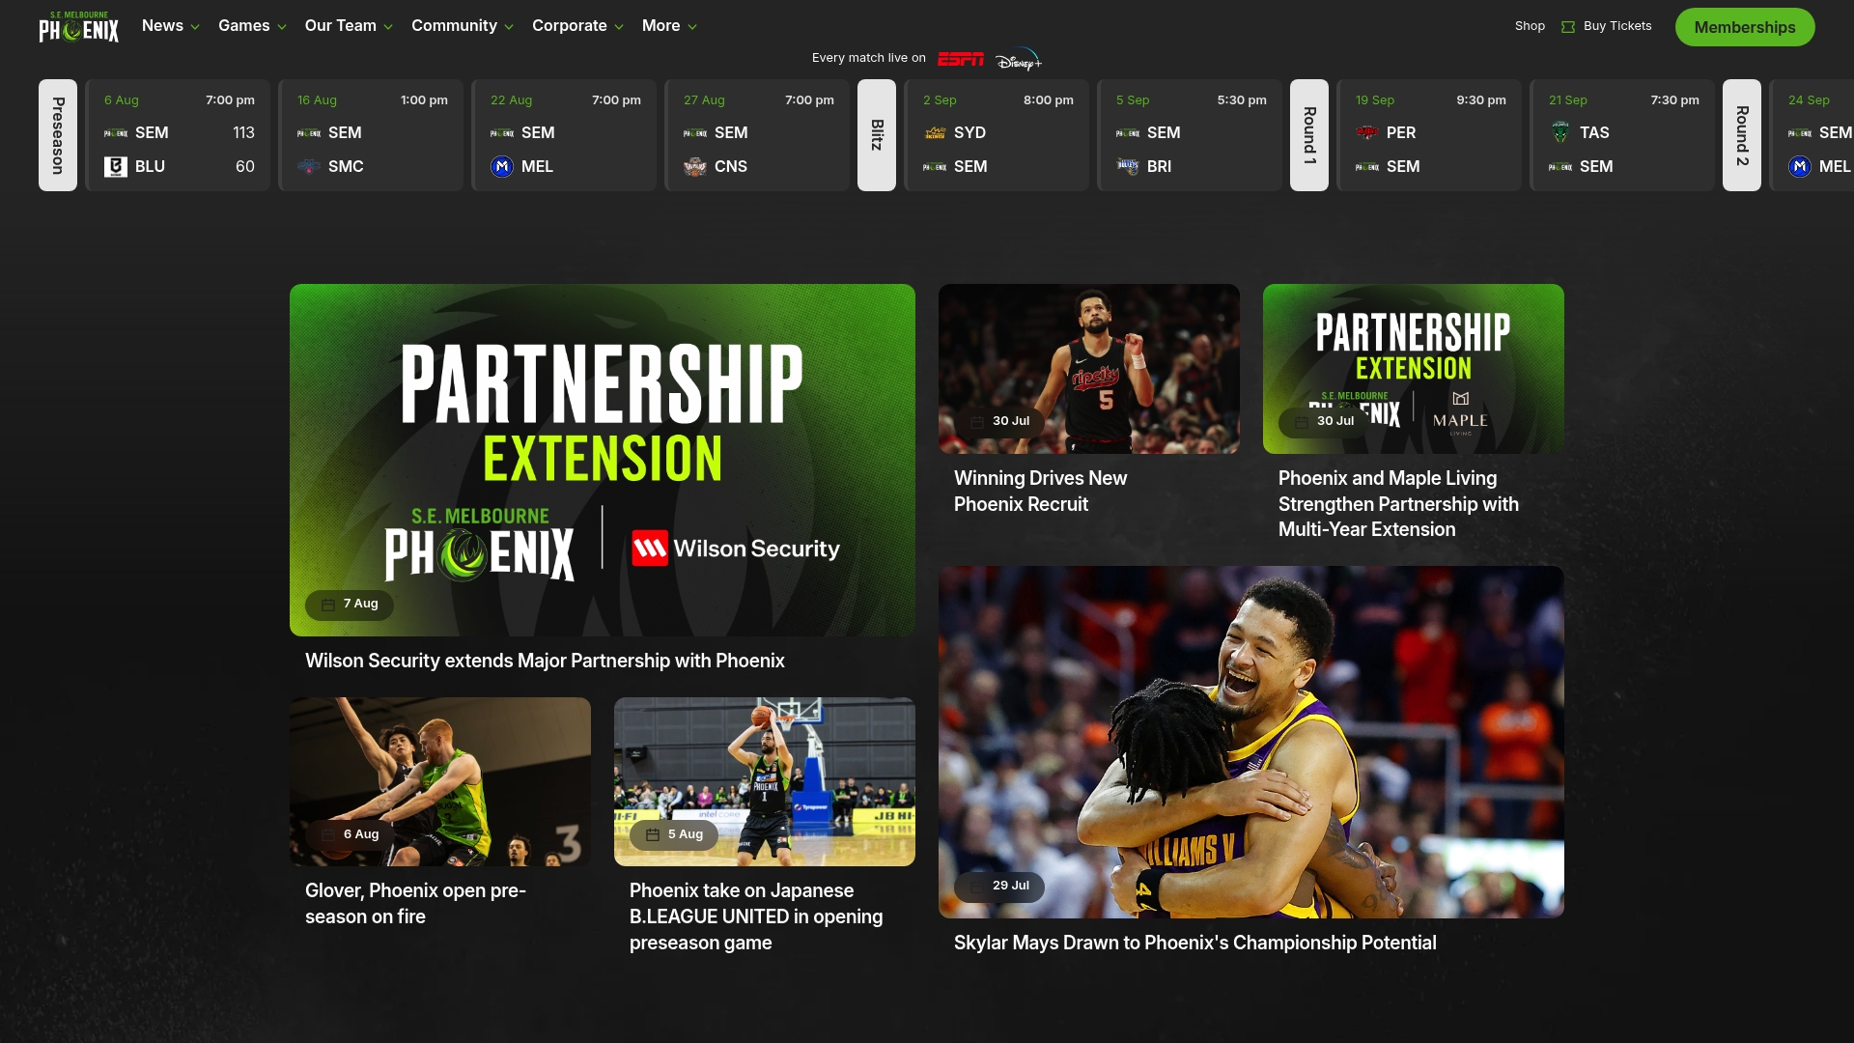This screenshot has width=1854, height=1043.
Task: Expand the More dropdown chevron
Action: tap(692, 27)
